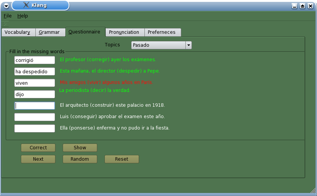This screenshot has height=196, width=317.
Task: Go to the Preferneces tab
Action: [x=163, y=32]
